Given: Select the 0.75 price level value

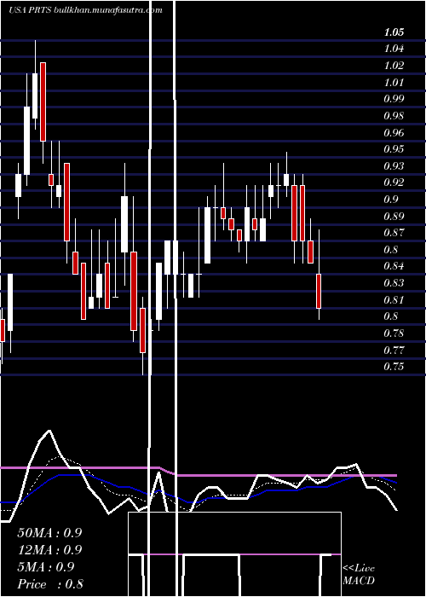Looking at the screenshot, I should click(394, 367).
